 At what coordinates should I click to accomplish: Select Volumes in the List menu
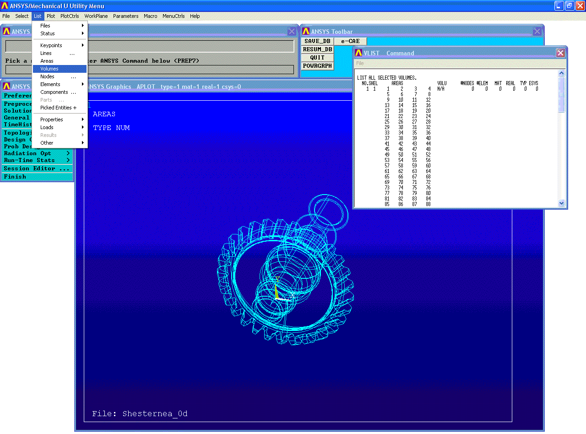point(60,69)
